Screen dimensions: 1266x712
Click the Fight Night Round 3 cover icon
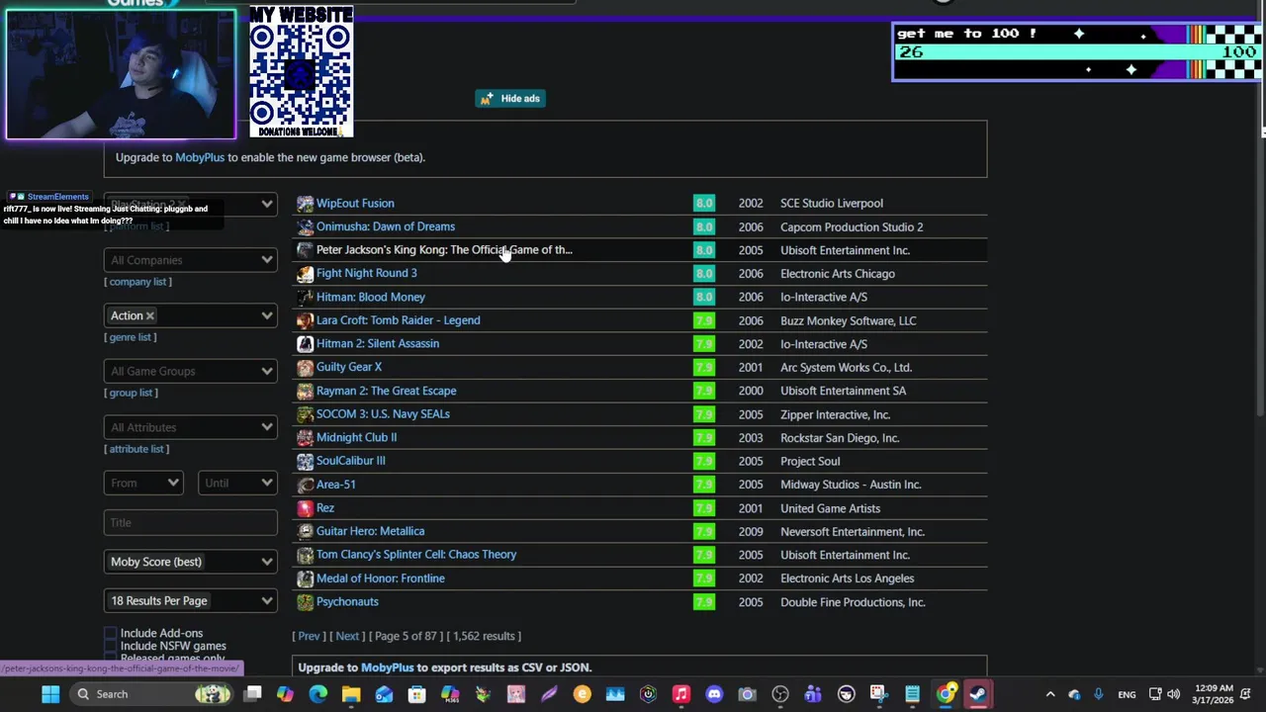(x=305, y=274)
